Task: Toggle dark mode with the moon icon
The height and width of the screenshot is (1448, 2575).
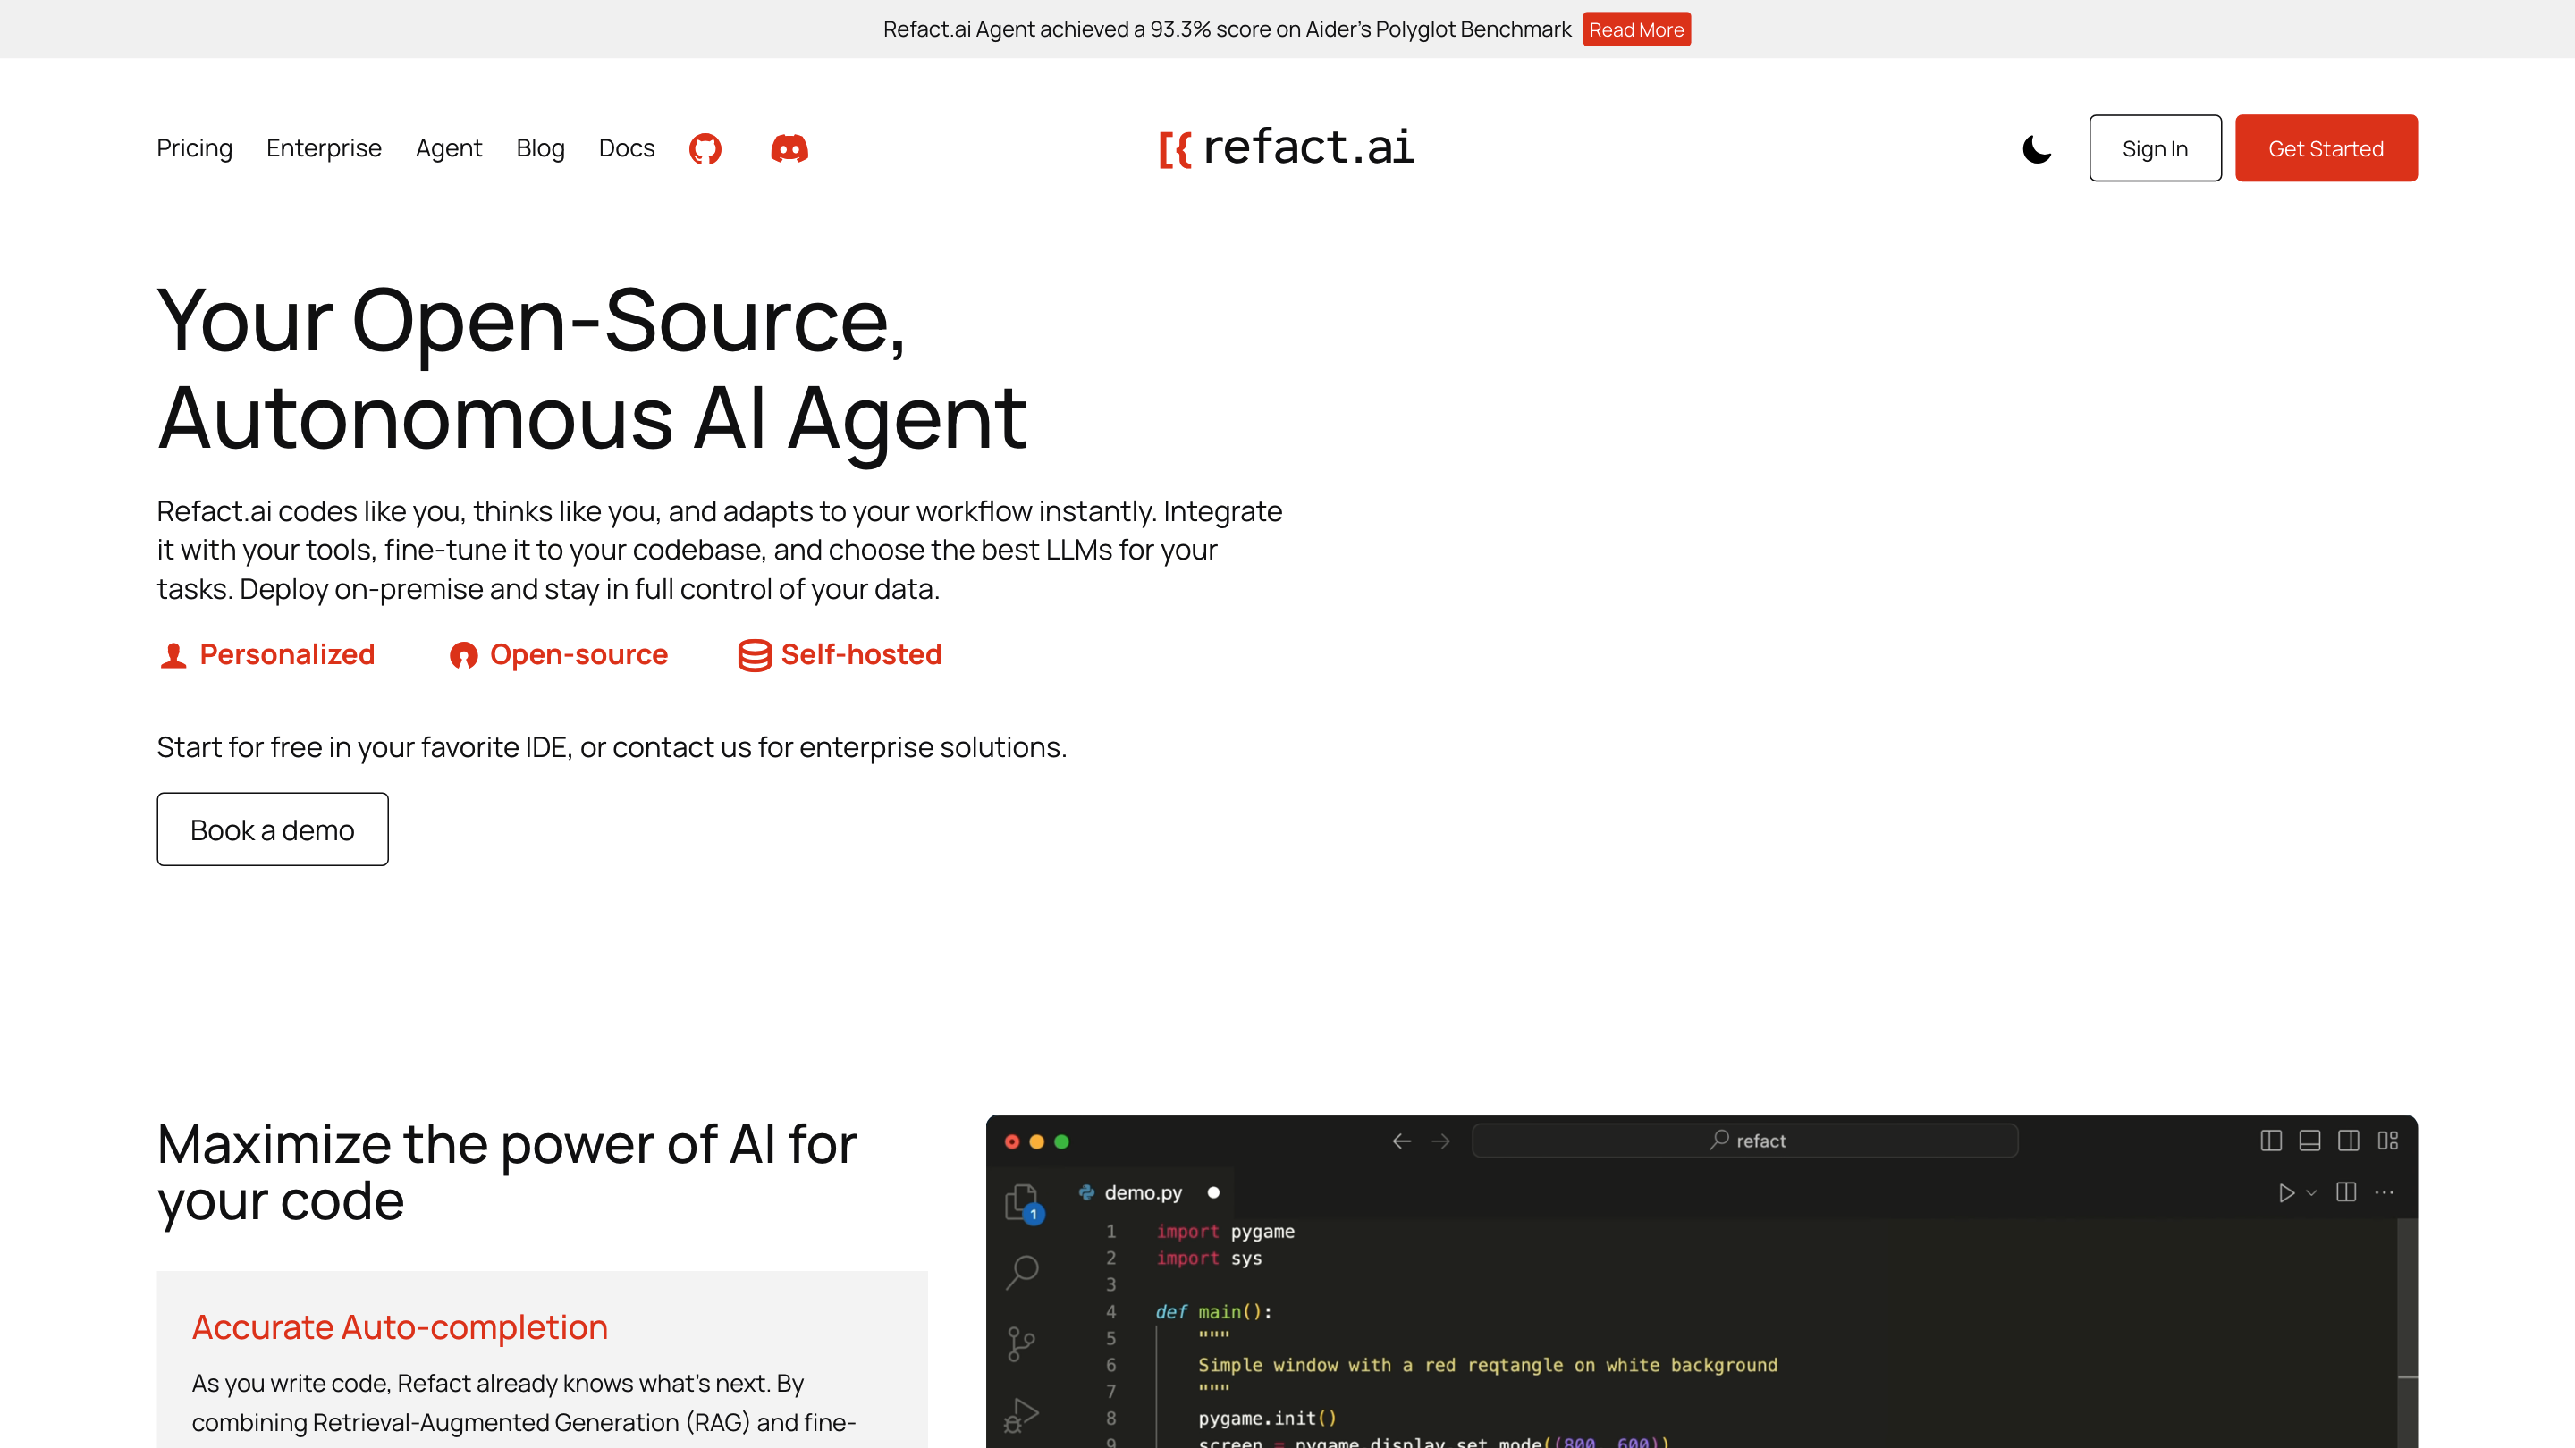Action: [2036, 149]
